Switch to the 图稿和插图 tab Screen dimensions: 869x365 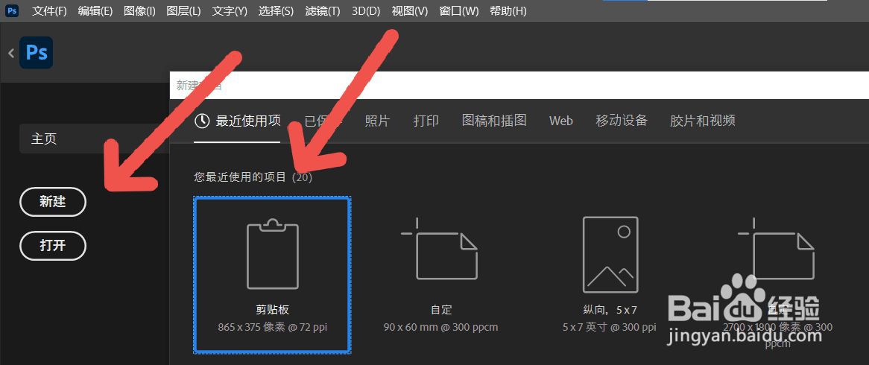494,121
